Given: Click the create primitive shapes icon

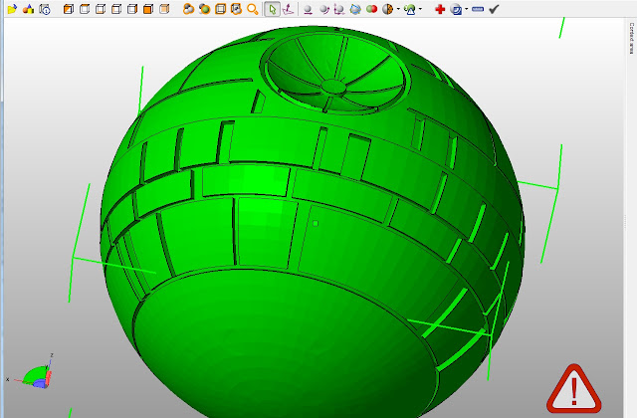Looking at the screenshot, I should 29,9.
